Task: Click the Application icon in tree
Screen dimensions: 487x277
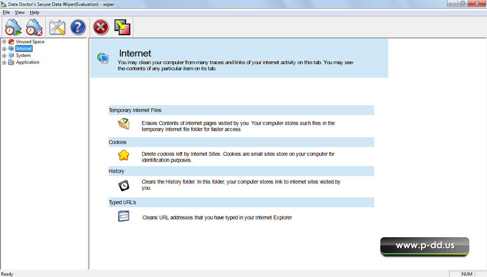Action: point(11,62)
